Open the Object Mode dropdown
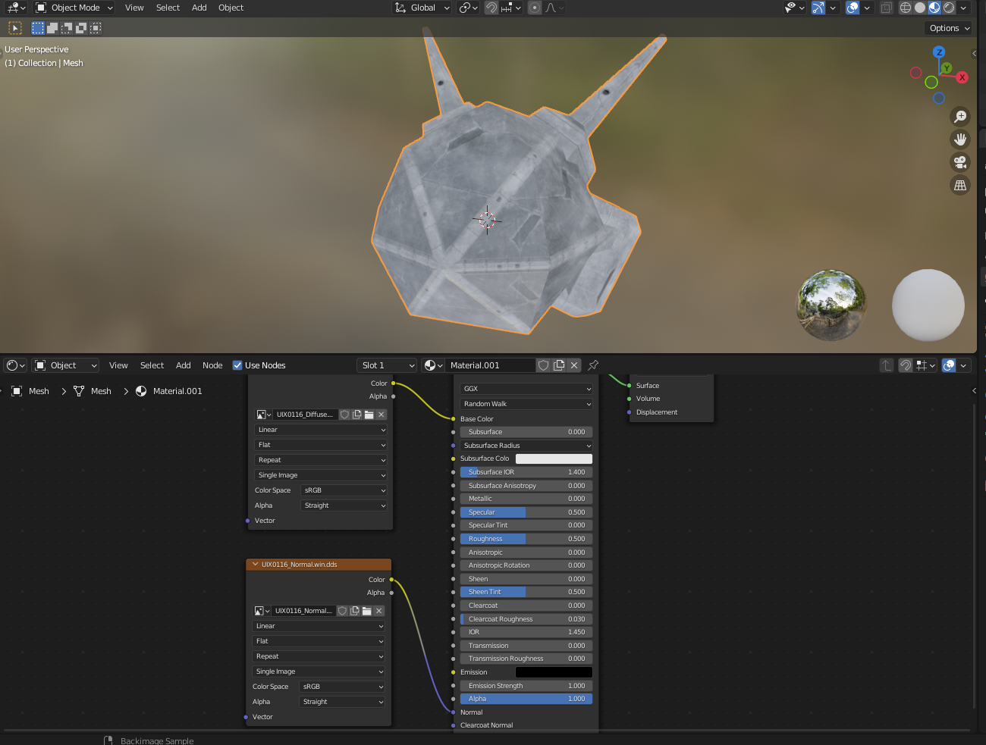 click(x=74, y=8)
